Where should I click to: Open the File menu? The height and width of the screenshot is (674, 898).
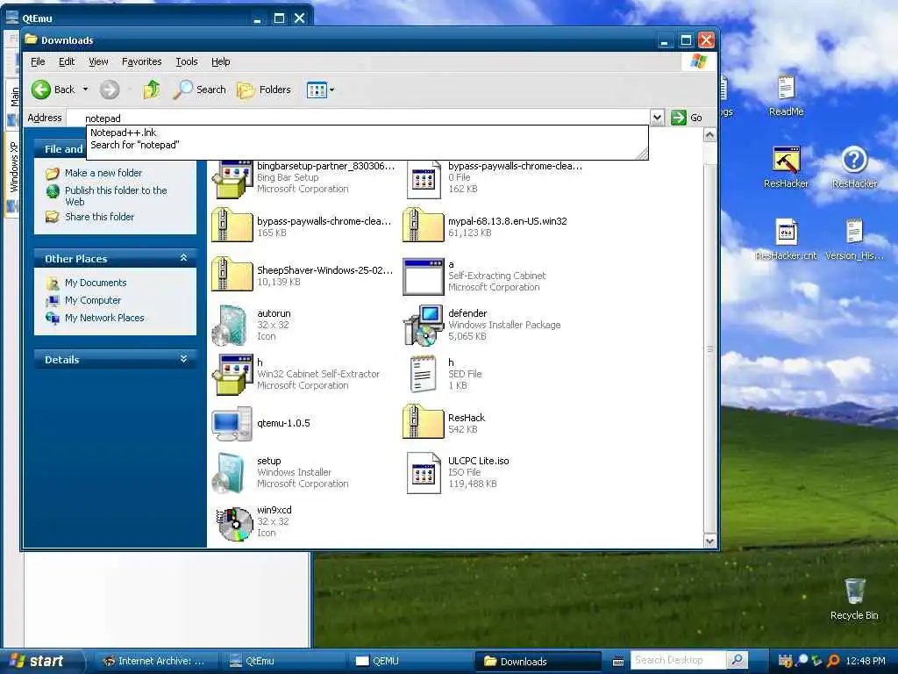click(38, 61)
